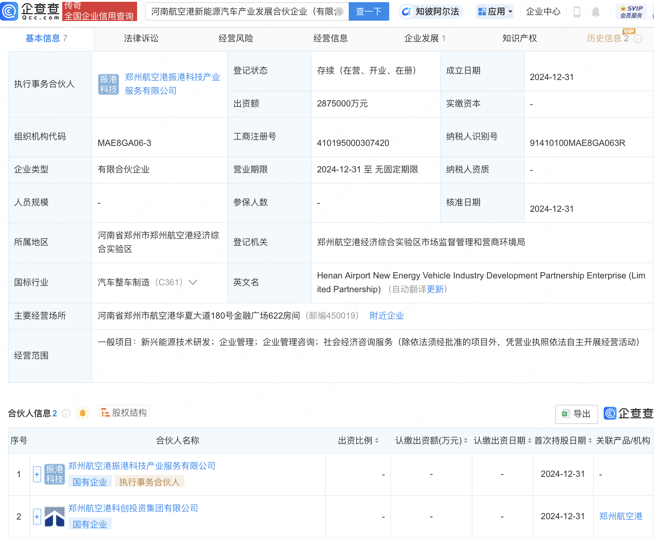Open the notifications bell in header
The height and width of the screenshot is (538, 654).
tap(595, 12)
